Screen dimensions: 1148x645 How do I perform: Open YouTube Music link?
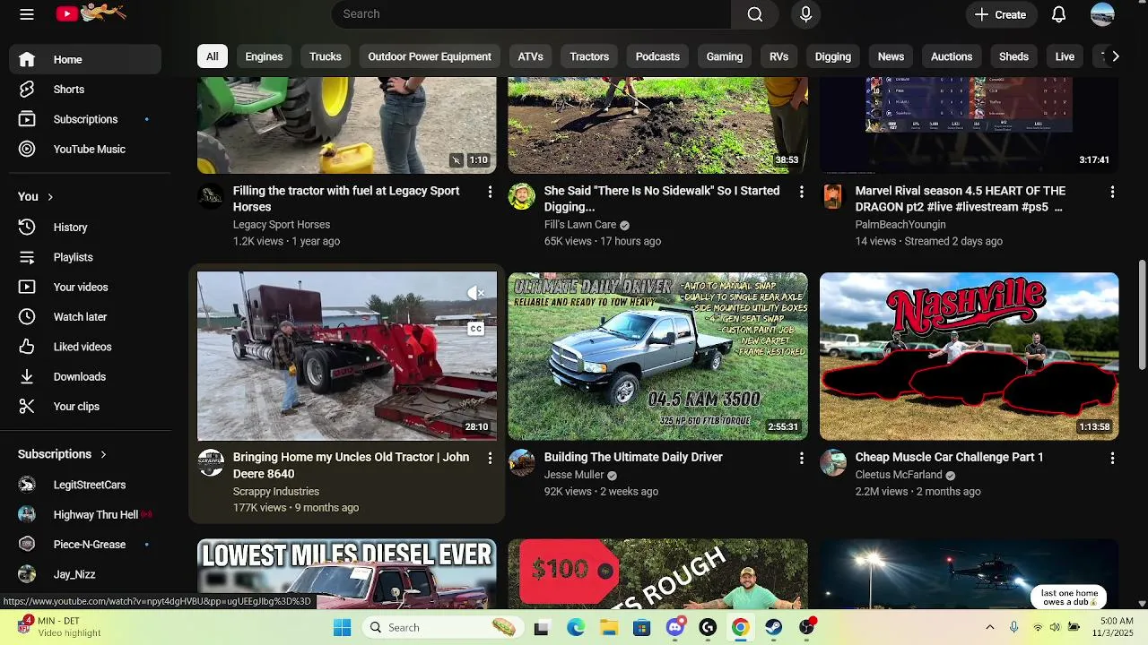pos(85,149)
